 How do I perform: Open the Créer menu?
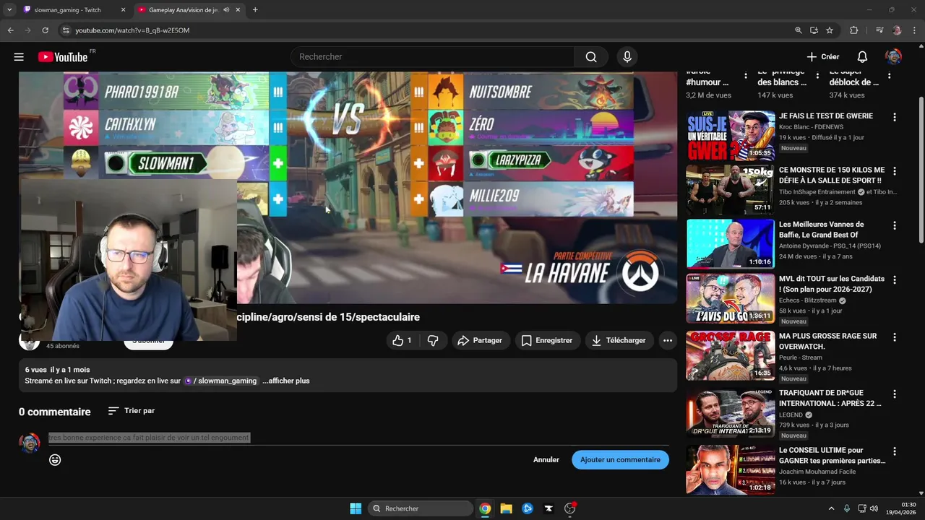click(823, 57)
